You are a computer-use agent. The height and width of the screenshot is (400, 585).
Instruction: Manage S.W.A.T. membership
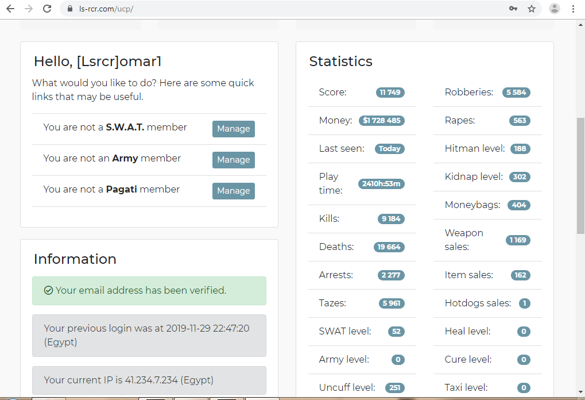click(x=234, y=129)
